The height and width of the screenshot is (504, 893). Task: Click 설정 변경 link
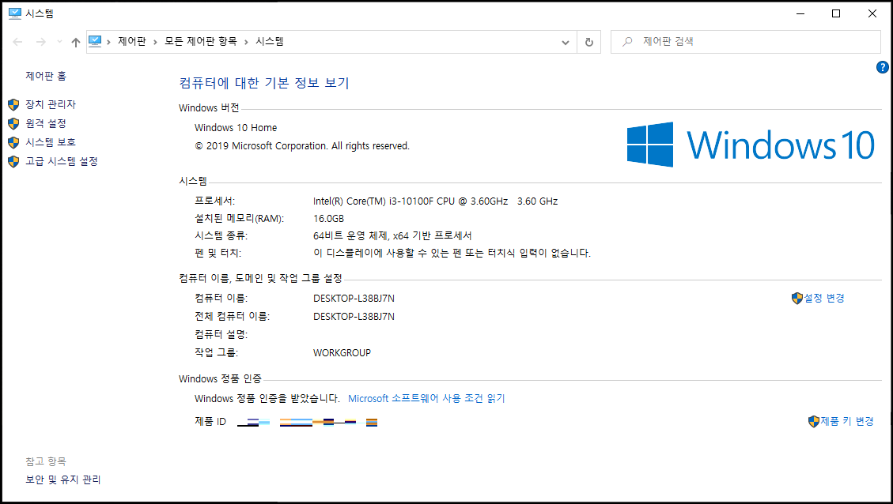[823, 298]
